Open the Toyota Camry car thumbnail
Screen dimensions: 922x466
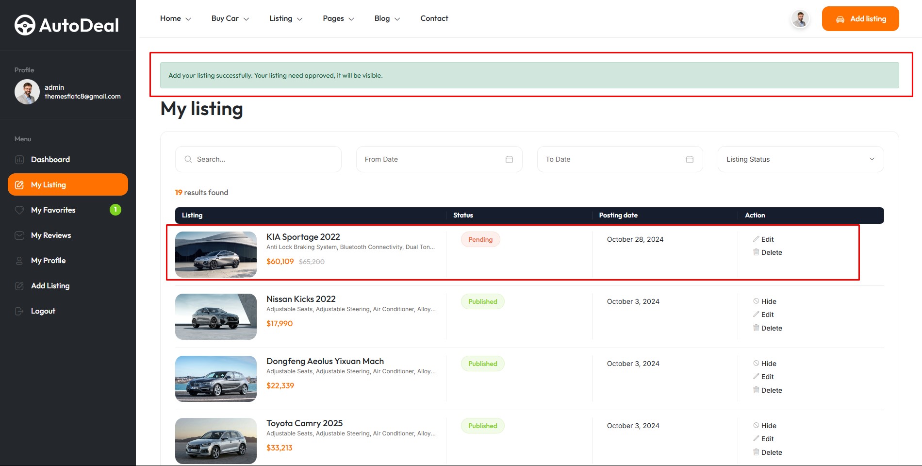[x=216, y=441]
